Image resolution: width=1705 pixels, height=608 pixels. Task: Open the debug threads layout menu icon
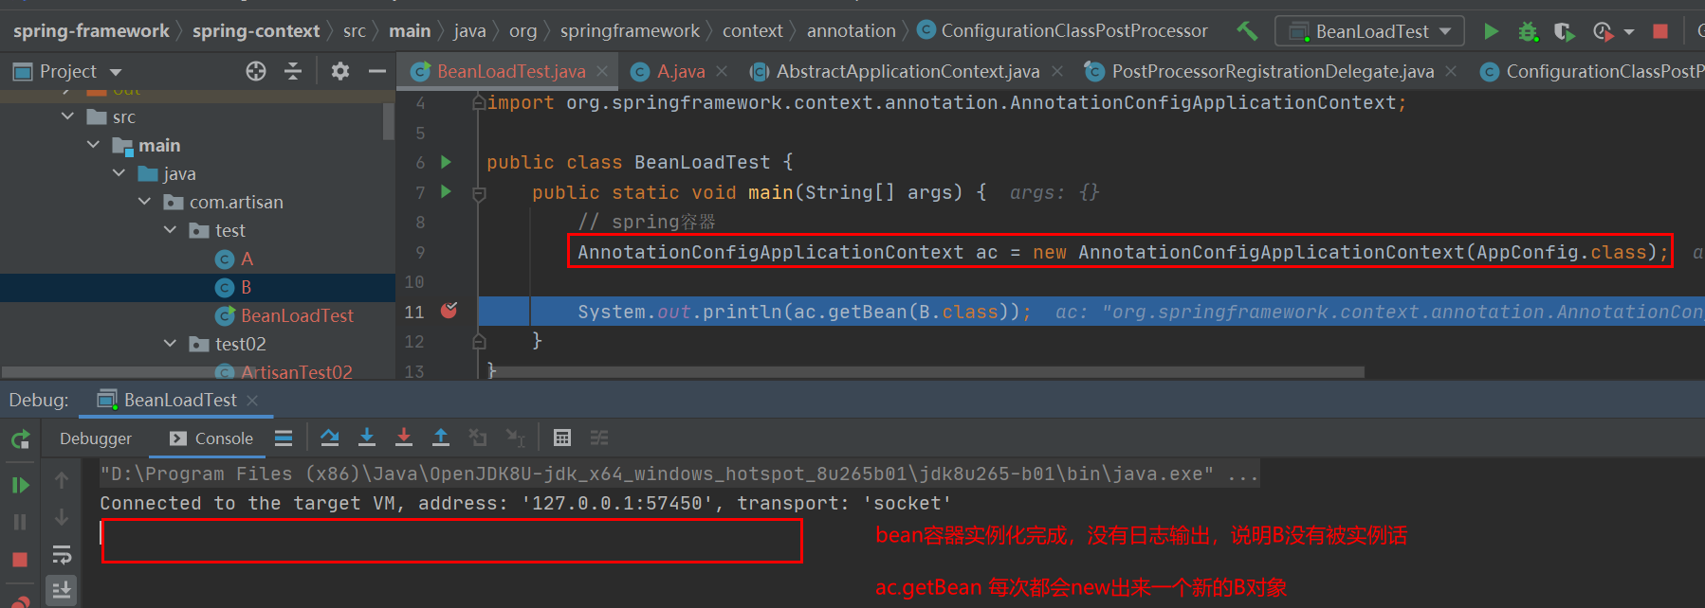click(284, 438)
